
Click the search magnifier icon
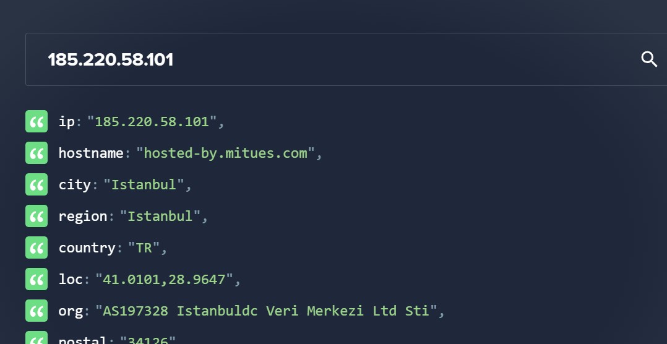click(x=649, y=59)
